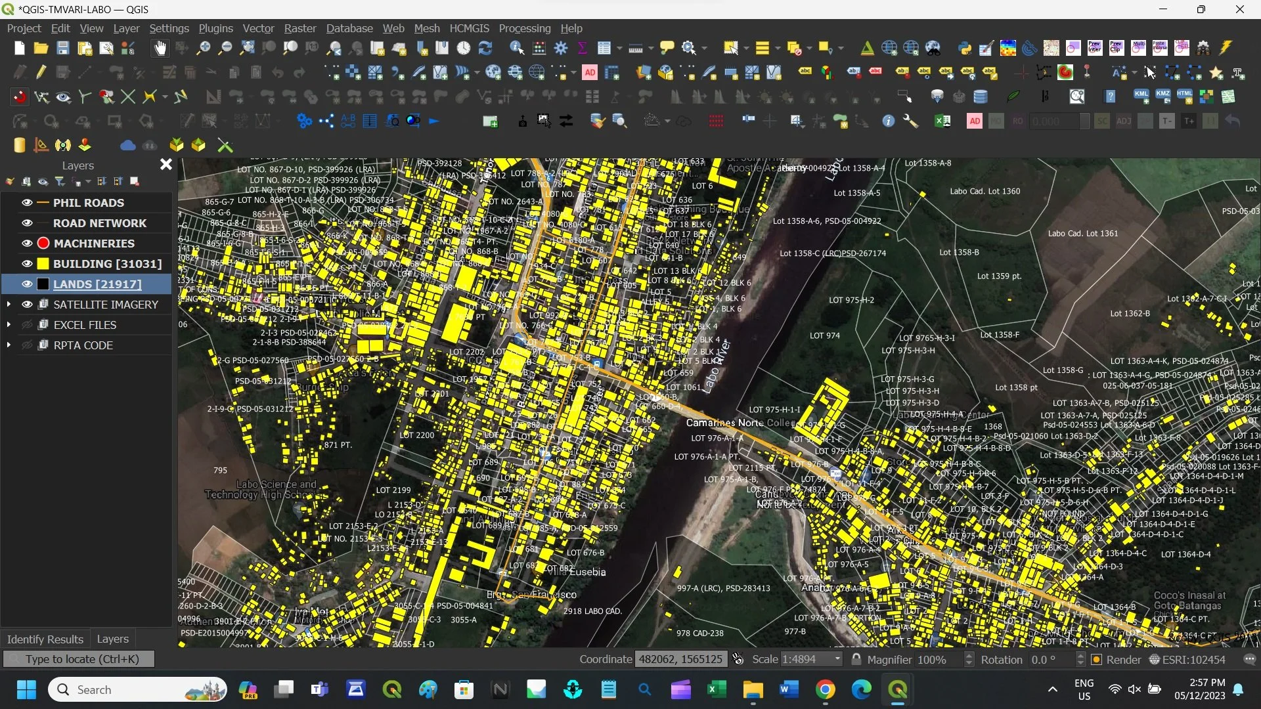The height and width of the screenshot is (709, 1261).
Task: Open the Scale dropdown in status bar
Action: click(x=837, y=660)
